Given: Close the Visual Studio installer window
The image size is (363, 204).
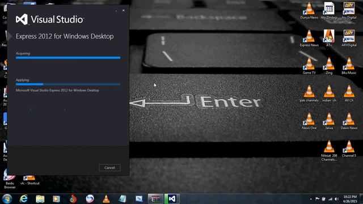Looking at the screenshot, I should click(x=124, y=10).
